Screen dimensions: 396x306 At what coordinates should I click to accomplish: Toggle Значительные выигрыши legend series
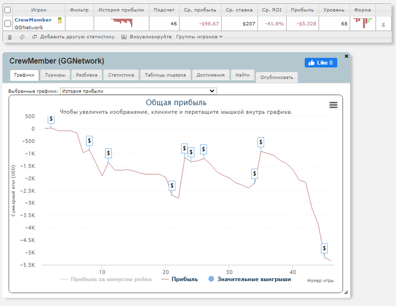click(x=249, y=279)
